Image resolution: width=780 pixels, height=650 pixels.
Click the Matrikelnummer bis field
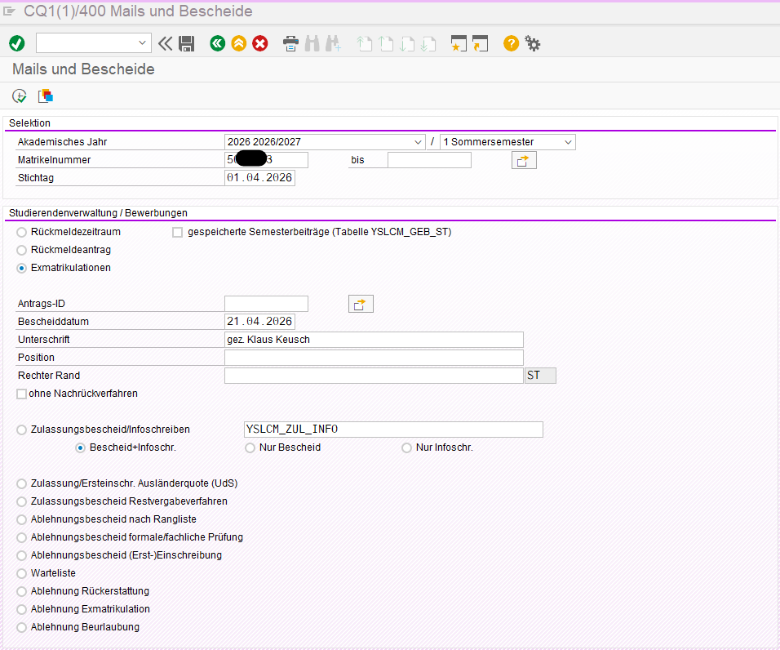(429, 160)
